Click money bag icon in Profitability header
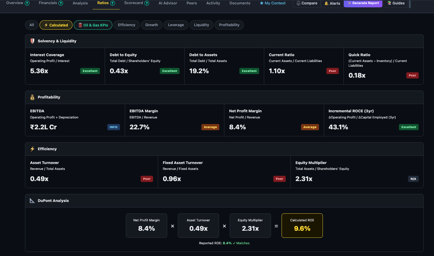The width and height of the screenshot is (434, 256). click(32, 97)
